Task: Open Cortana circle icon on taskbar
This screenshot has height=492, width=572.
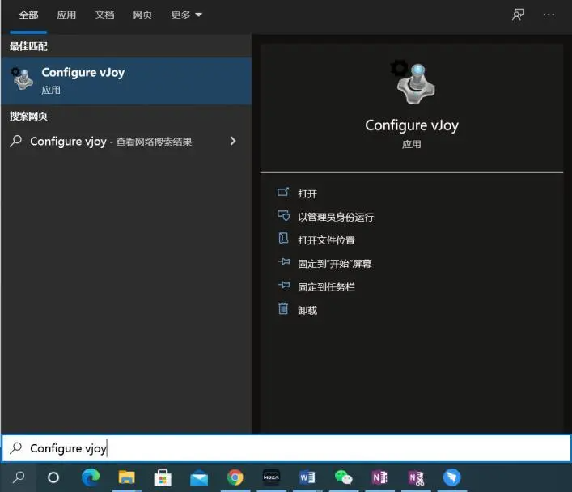Action: coord(53,477)
